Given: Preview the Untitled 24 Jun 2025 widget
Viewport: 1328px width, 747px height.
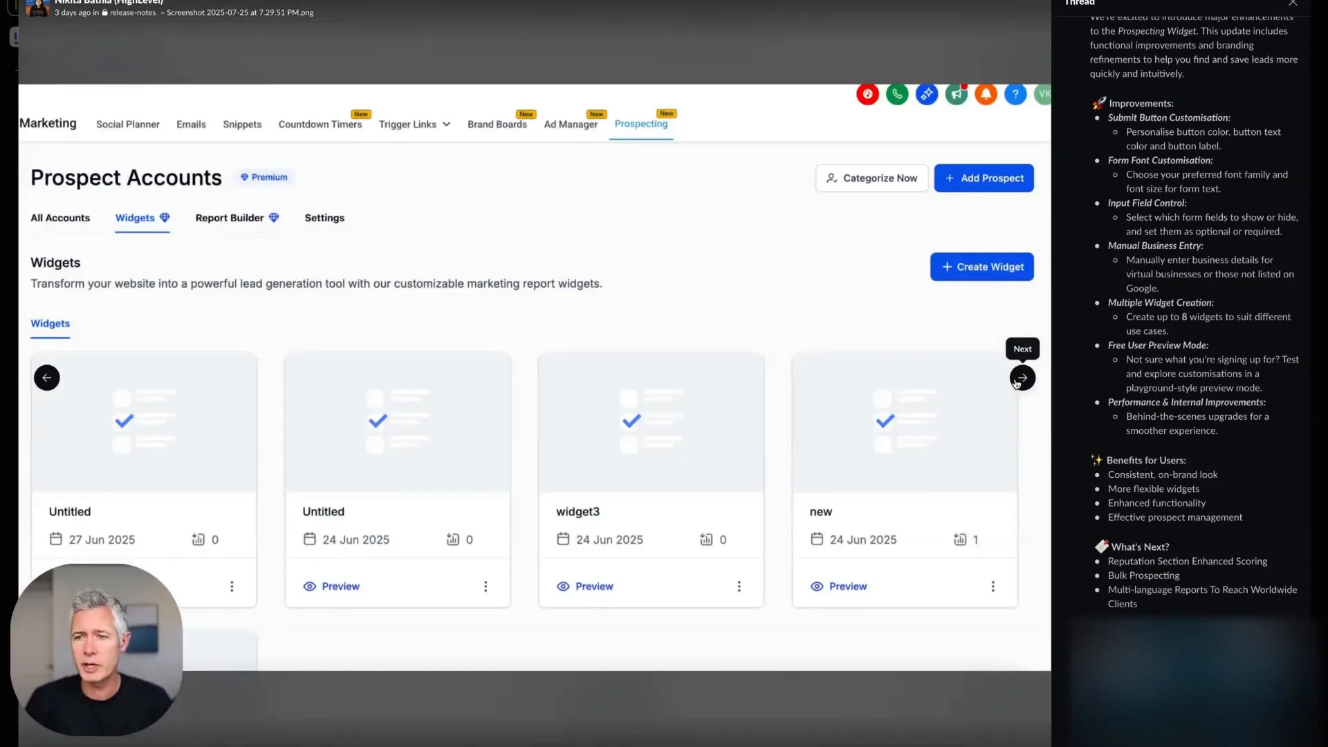Looking at the screenshot, I should (331, 587).
